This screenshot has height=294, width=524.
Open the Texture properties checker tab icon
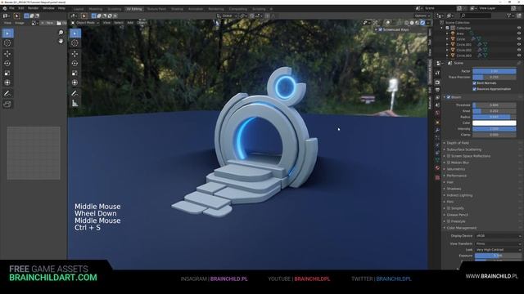pyautogui.click(x=437, y=178)
